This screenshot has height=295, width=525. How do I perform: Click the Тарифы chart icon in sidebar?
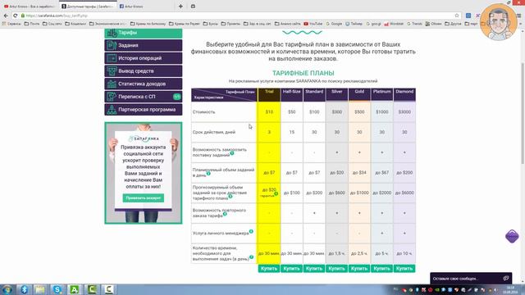point(112,33)
